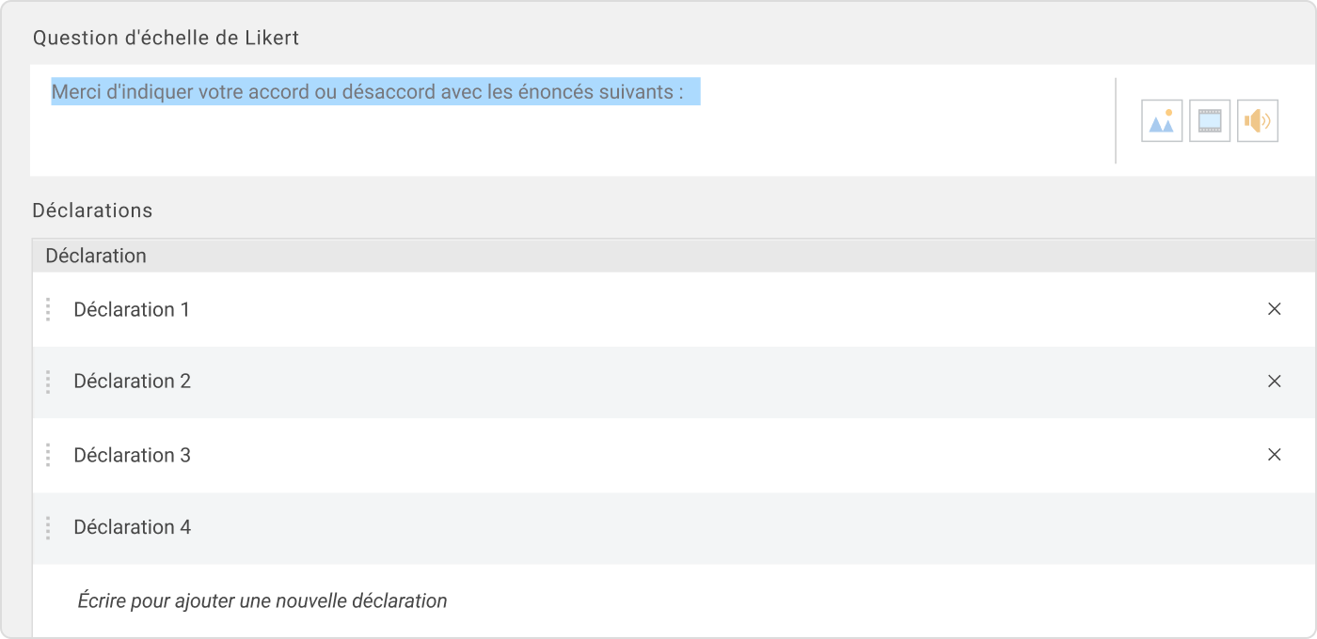Delete Déclaration 1 with the X
The height and width of the screenshot is (639, 1317).
point(1275,308)
